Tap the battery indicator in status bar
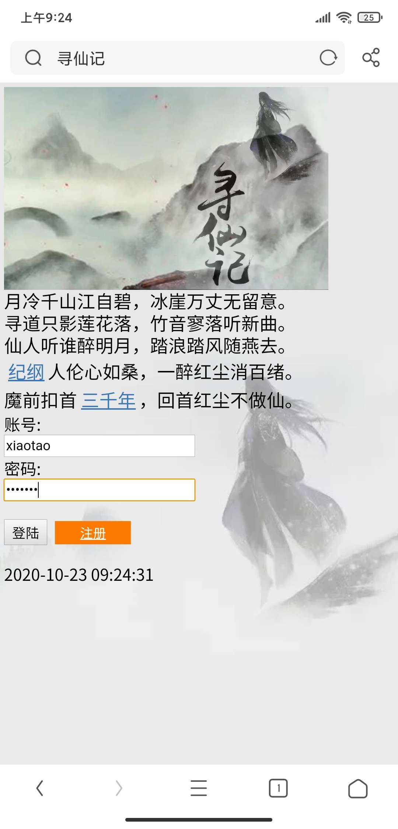The height and width of the screenshot is (829, 398). pos(370,17)
